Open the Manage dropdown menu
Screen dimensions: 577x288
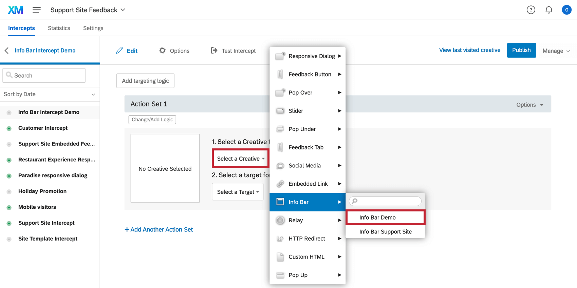click(556, 51)
